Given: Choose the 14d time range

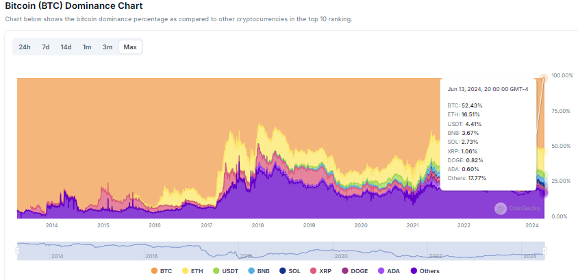Looking at the screenshot, I should (66, 47).
